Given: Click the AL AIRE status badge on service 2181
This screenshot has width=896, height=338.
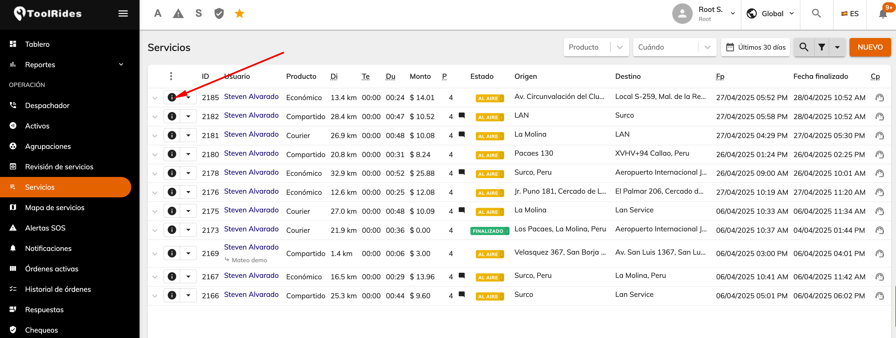Looking at the screenshot, I should pos(490,136).
